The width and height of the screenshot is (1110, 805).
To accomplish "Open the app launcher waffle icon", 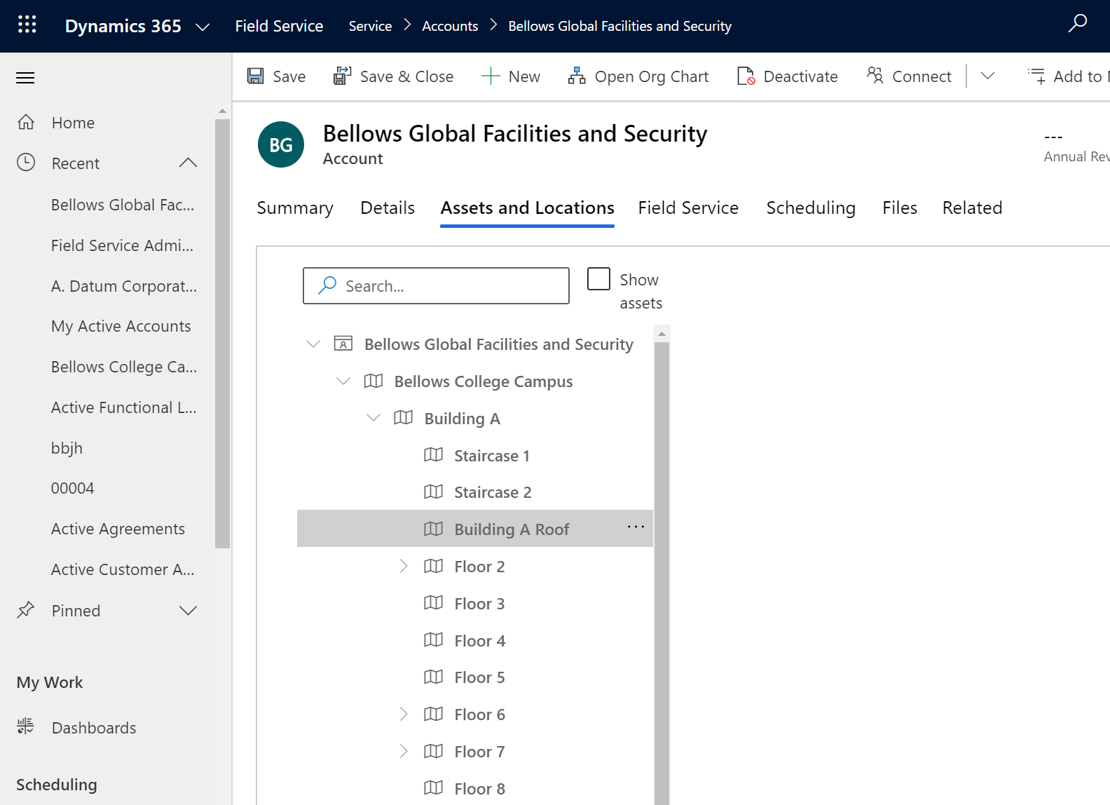I will click(27, 25).
